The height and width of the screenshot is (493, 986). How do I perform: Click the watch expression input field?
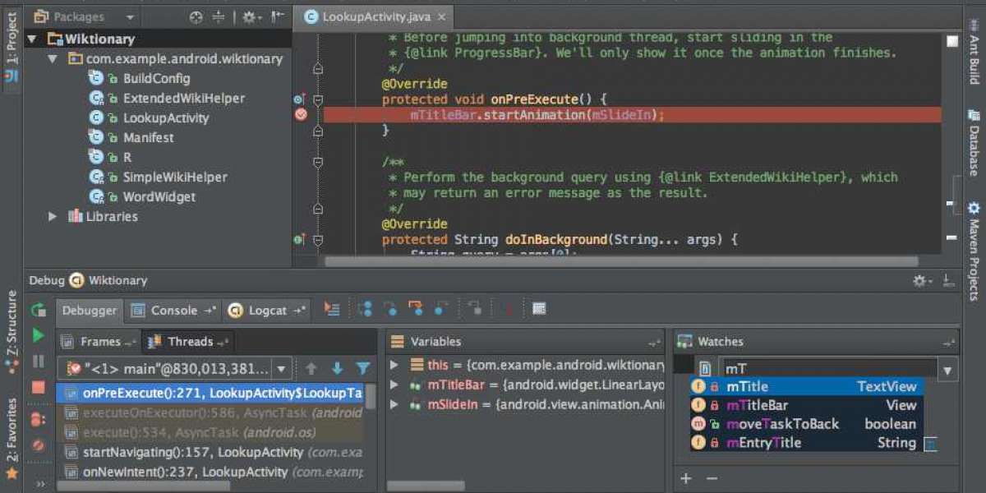pos(827,370)
